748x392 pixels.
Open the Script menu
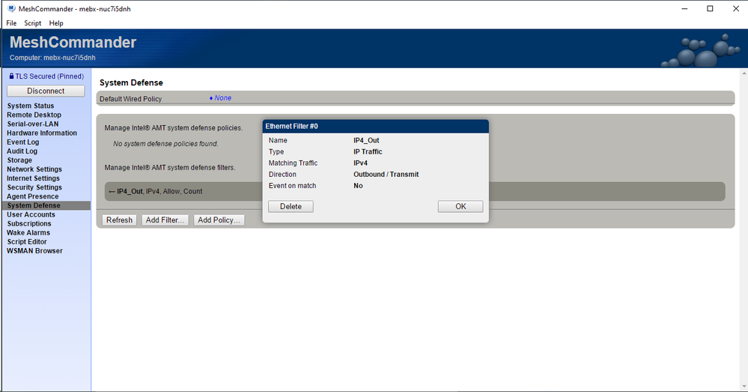[33, 23]
